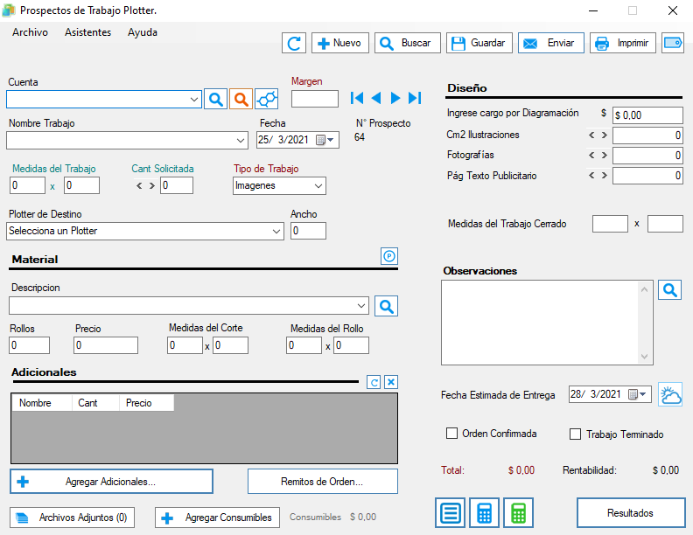Click the list document icon at the bottom

click(x=450, y=513)
